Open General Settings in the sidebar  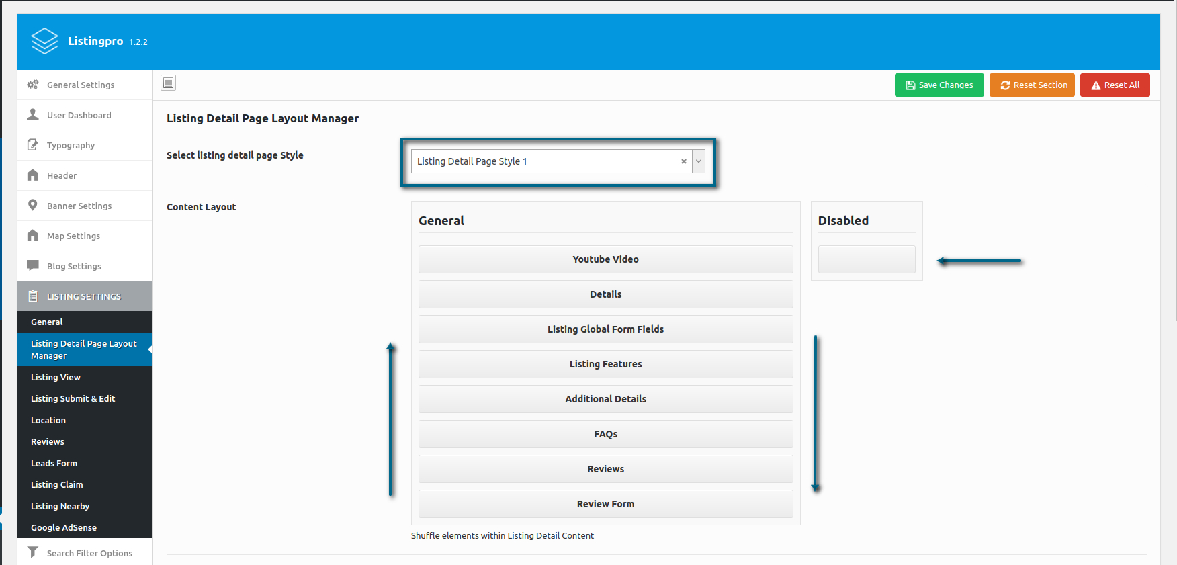click(x=85, y=85)
